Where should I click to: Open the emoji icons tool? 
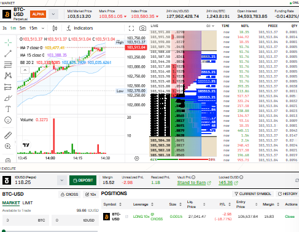pyautogui.click(x=8, y=120)
